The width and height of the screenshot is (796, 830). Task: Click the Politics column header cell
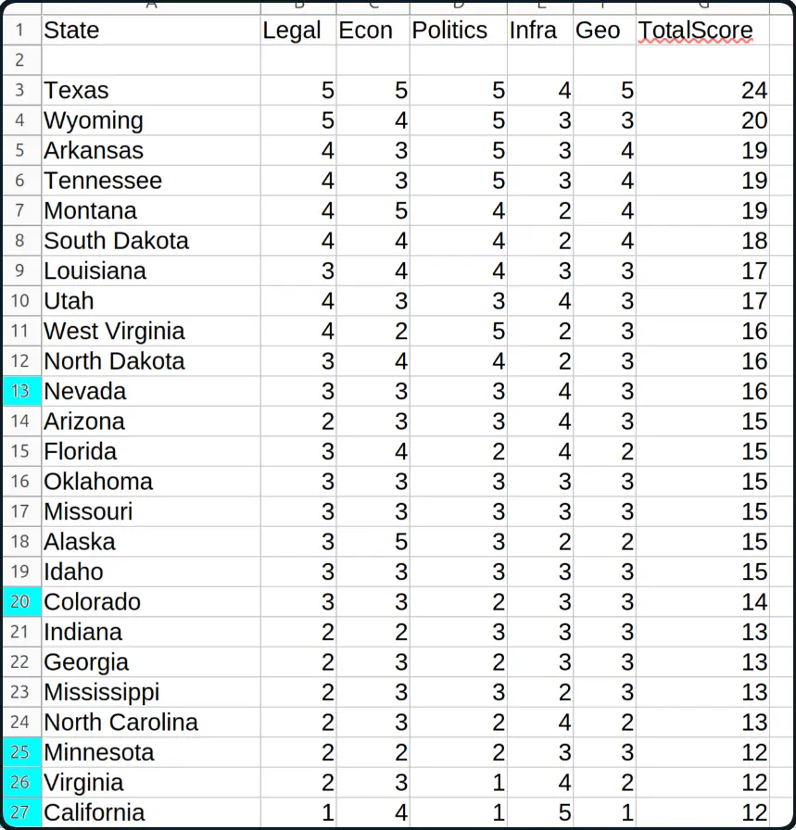458,31
